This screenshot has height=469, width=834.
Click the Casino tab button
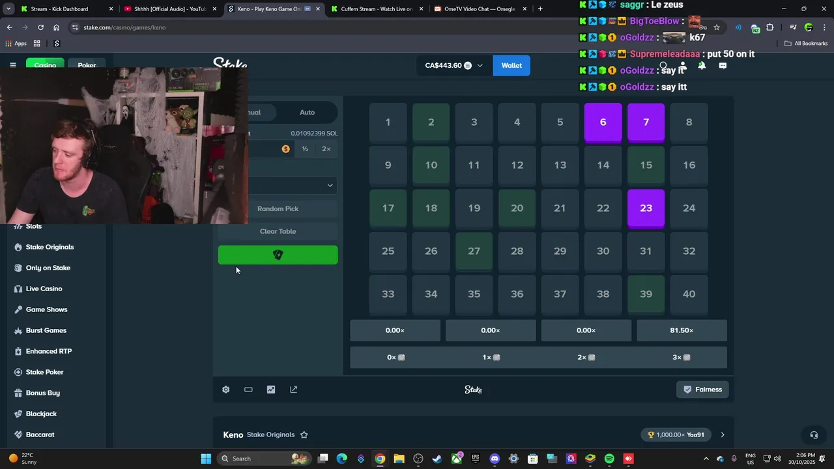(45, 65)
